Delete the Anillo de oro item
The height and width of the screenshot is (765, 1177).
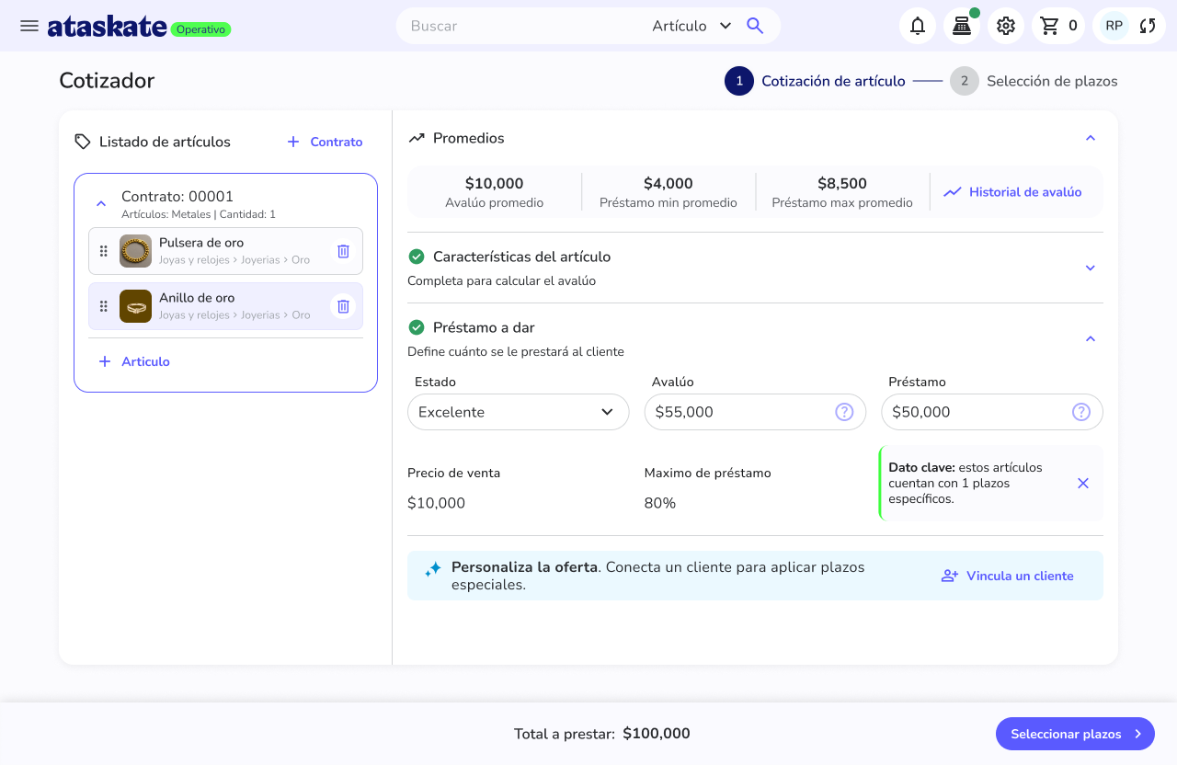343,306
